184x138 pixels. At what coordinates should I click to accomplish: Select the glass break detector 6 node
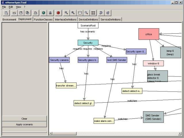[x=158, y=76]
